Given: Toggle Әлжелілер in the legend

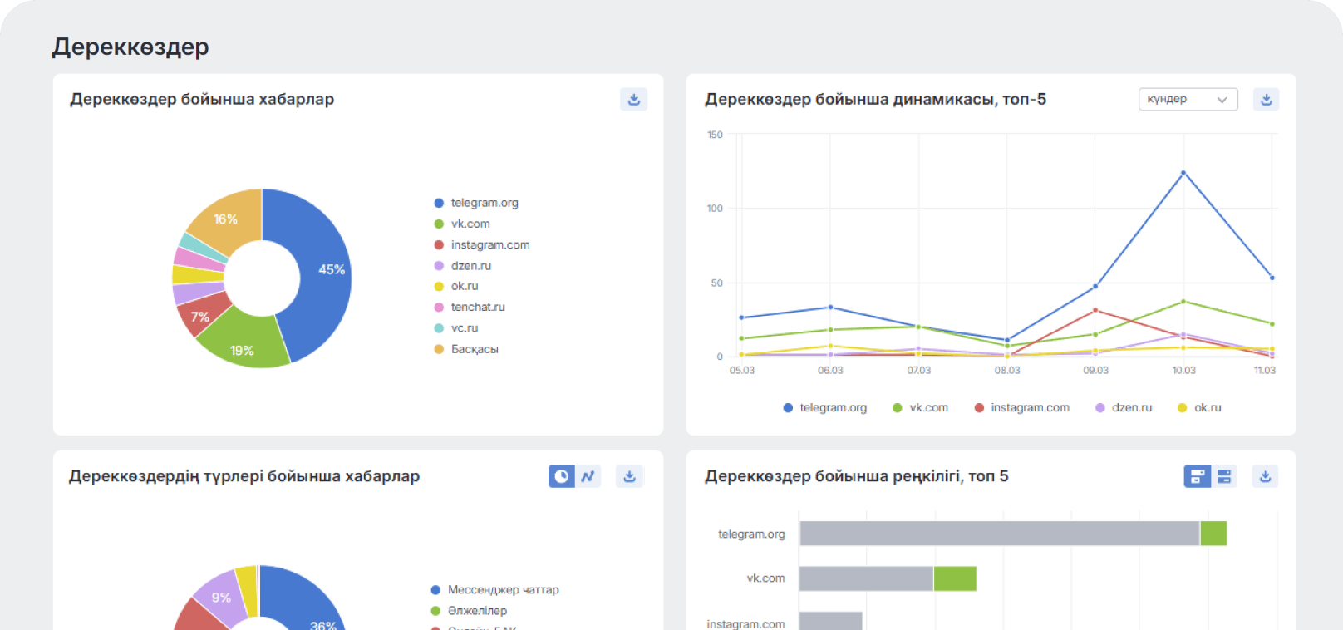Looking at the screenshot, I should coord(470,611).
